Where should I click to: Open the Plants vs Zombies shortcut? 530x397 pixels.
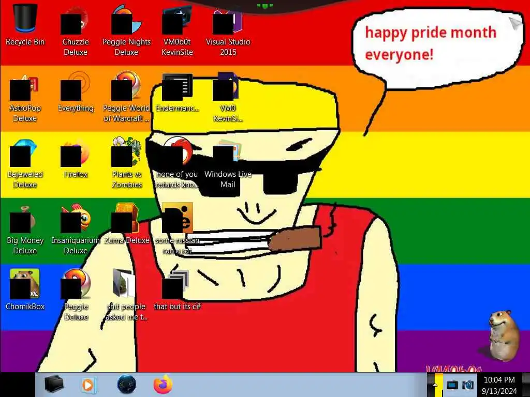(x=126, y=163)
